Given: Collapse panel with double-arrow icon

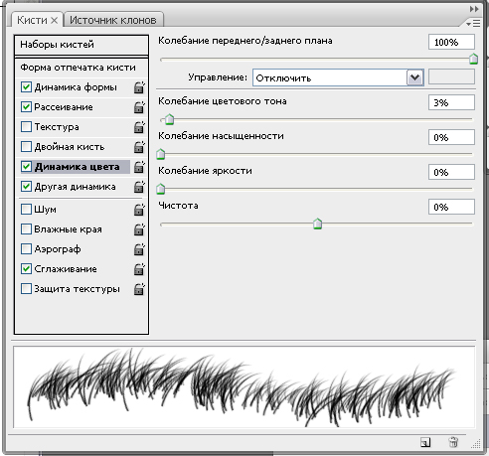Looking at the screenshot, I should [474, 9].
